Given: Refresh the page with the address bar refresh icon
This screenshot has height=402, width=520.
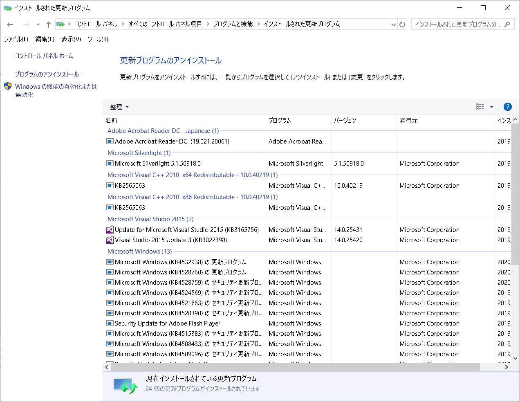Looking at the screenshot, I should click(x=402, y=24).
